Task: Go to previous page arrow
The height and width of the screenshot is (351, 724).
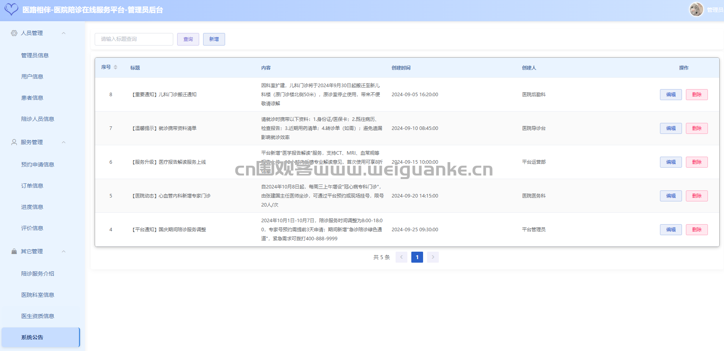Action: [401, 257]
